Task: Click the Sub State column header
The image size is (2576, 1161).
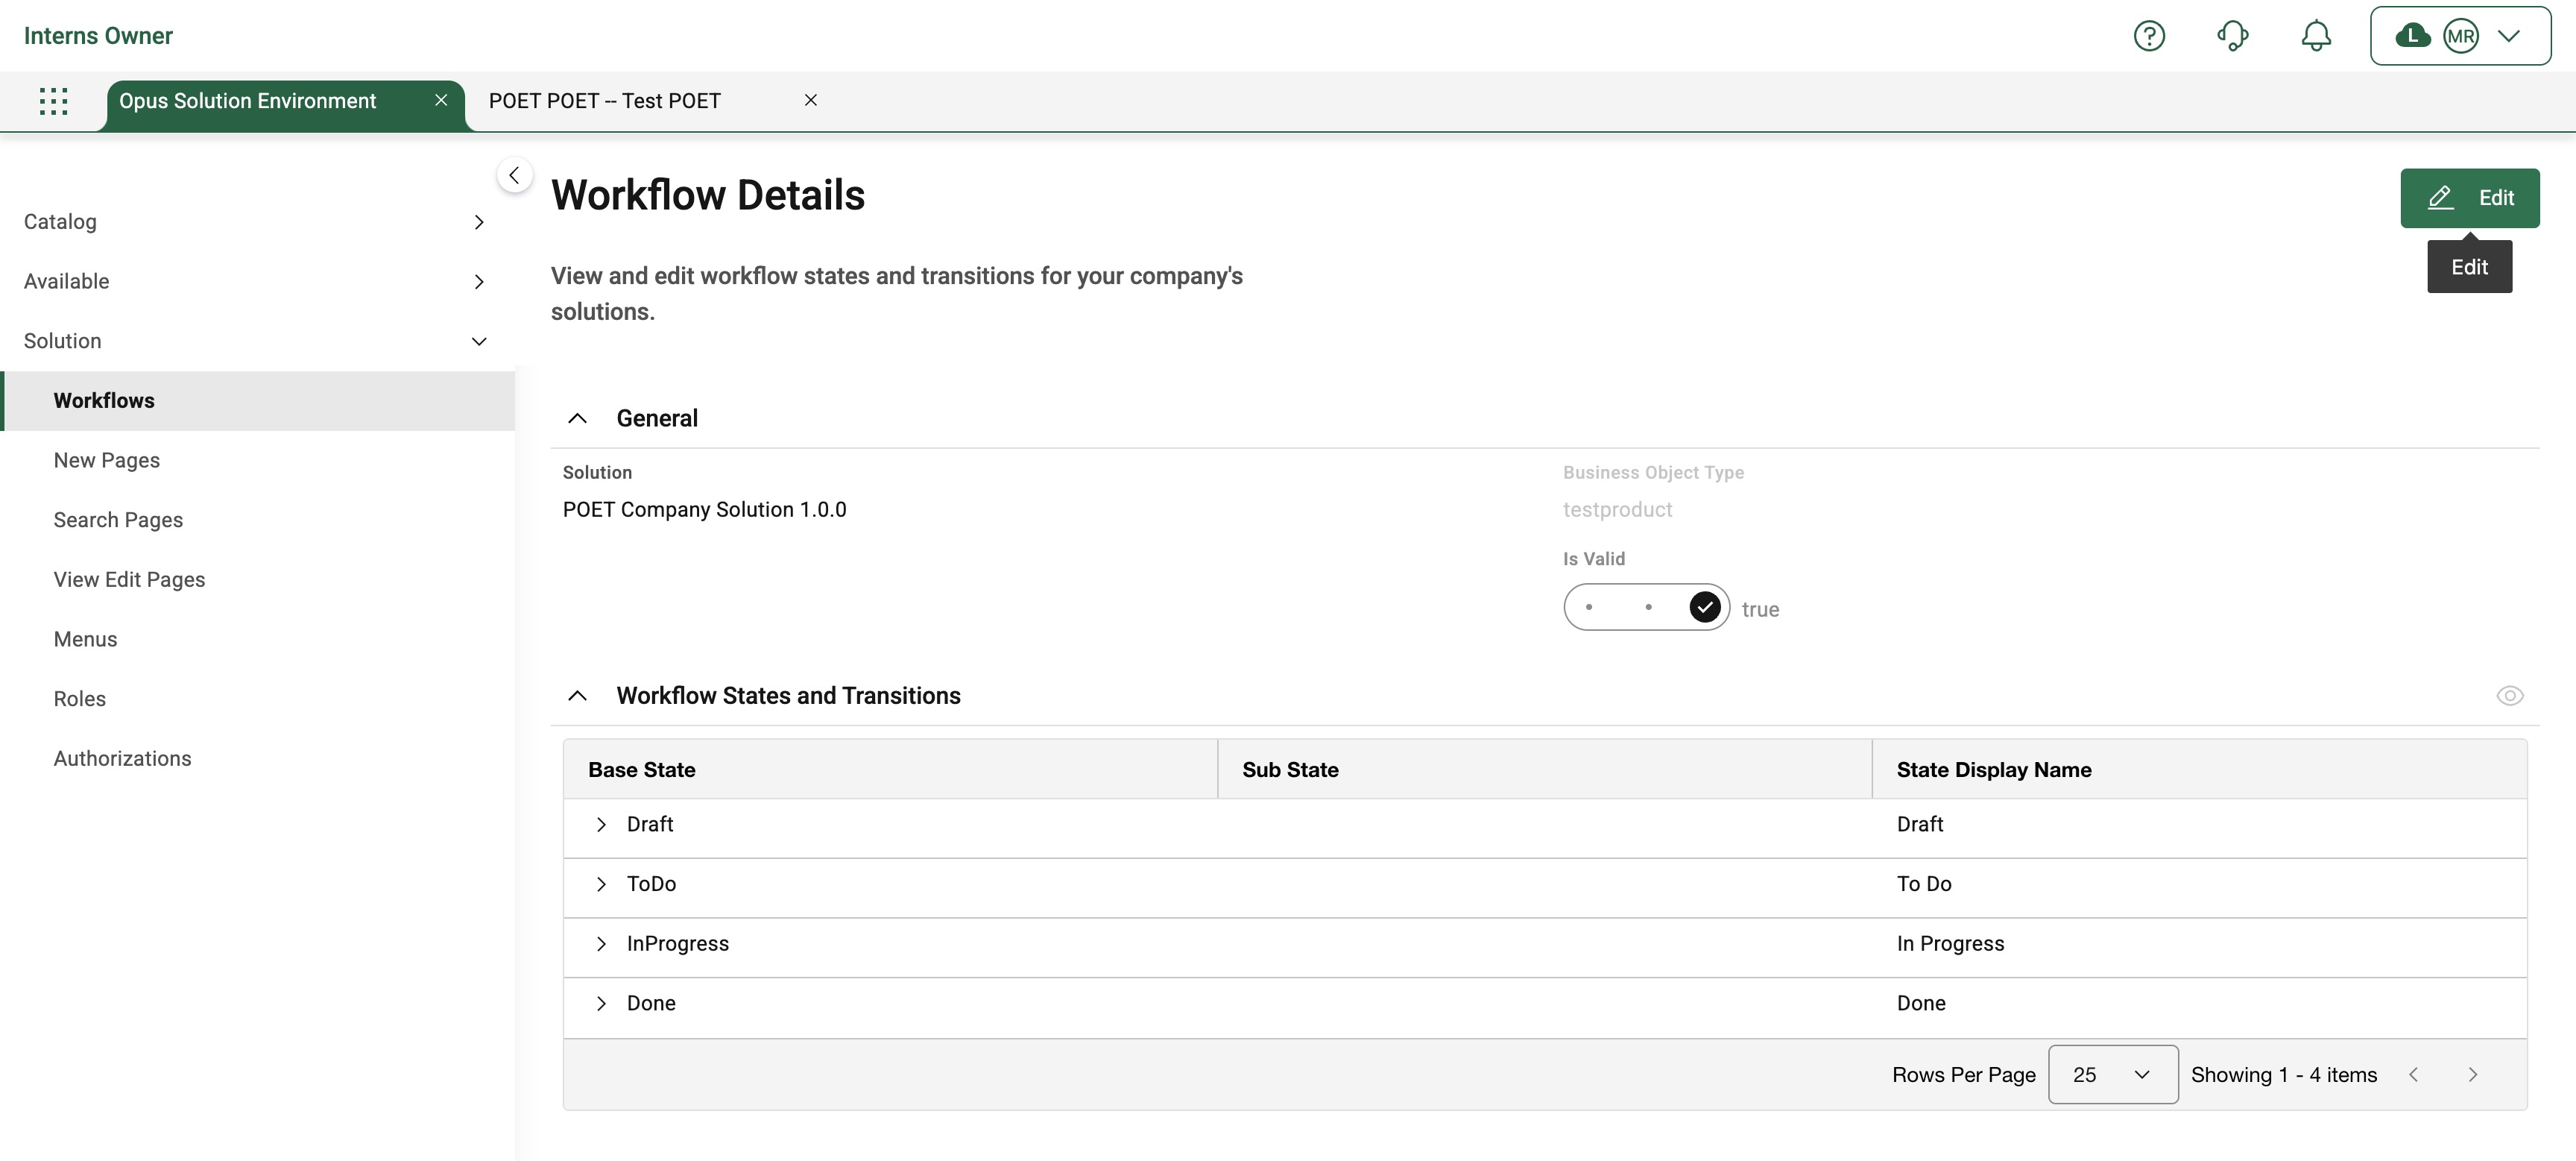Action: (1544, 770)
